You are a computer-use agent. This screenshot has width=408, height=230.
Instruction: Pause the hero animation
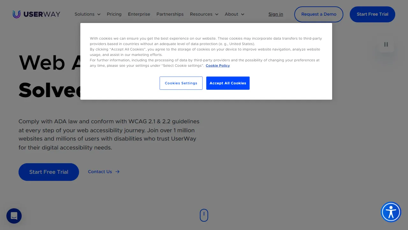pos(386,44)
